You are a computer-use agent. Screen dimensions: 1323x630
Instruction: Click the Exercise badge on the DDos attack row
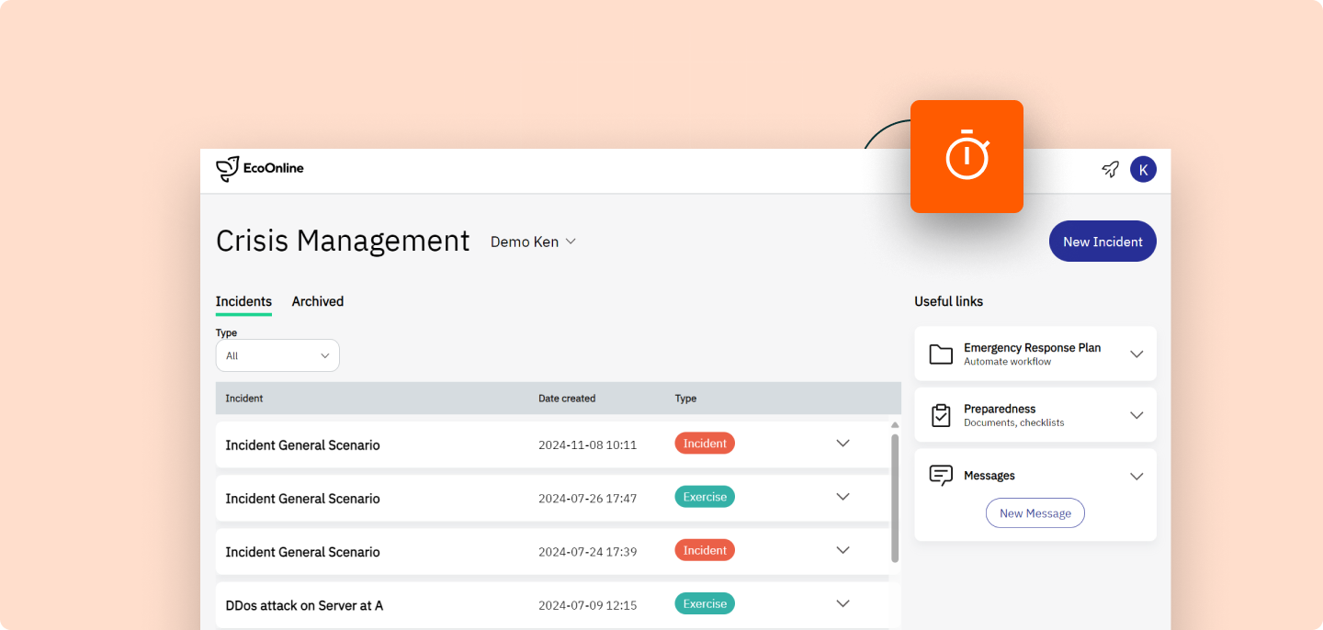[705, 603]
